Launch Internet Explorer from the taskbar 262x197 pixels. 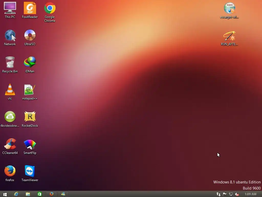pyautogui.click(x=16, y=194)
